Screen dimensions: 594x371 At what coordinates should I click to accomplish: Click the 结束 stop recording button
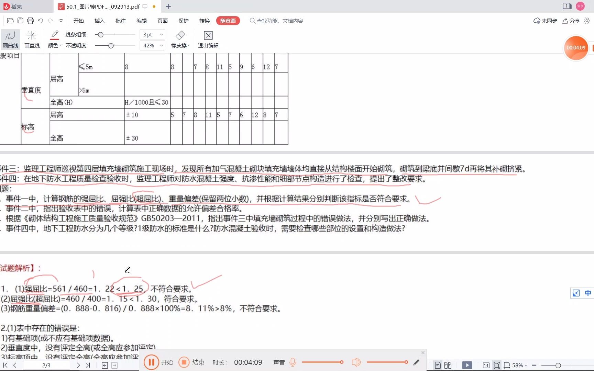pos(191,362)
